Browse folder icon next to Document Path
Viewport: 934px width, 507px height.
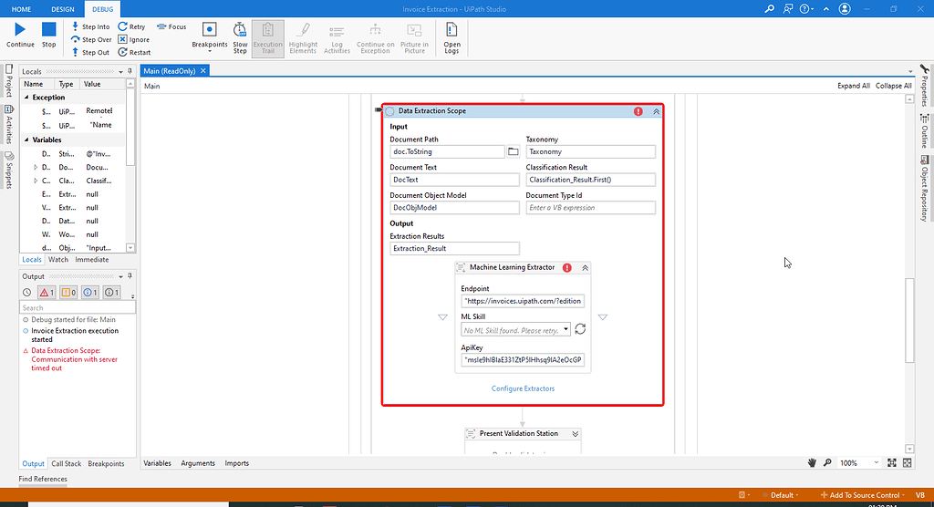click(513, 151)
